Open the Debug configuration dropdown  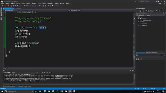(35, 6)
